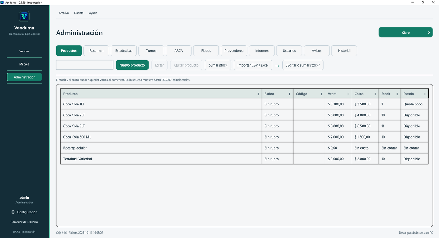View the Usuarios tab

pyautogui.click(x=289, y=51)
